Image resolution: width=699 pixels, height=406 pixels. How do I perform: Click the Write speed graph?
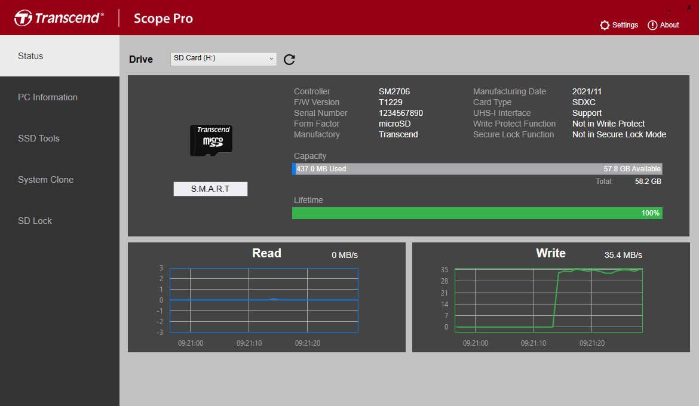coord(548,300)
